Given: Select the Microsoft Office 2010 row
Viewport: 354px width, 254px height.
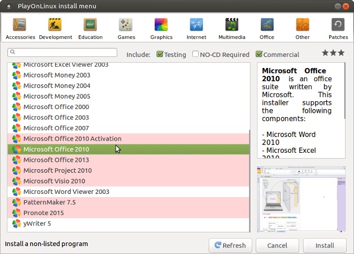Looking at the screenshot, I should (128, 149).
